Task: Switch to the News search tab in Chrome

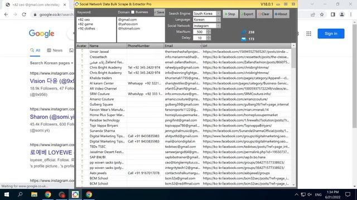Action: tap(55, 51)
